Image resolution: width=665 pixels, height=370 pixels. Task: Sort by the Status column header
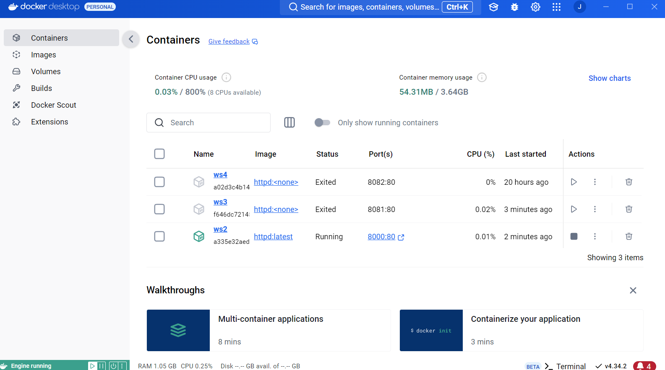click(x=327, y=154)
